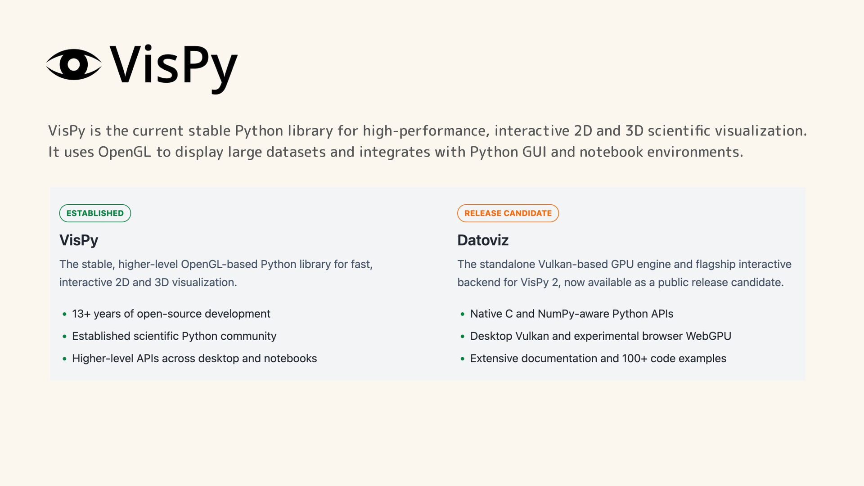Select 'Desktop Vulkan and experimental browser WebGPU'
The width and height of the screenshot is (864, 486).
tap(600, 336)
